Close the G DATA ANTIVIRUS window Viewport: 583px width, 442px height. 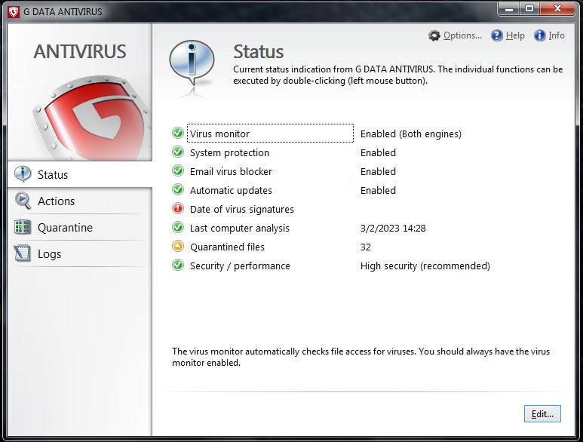coord(557,9)
